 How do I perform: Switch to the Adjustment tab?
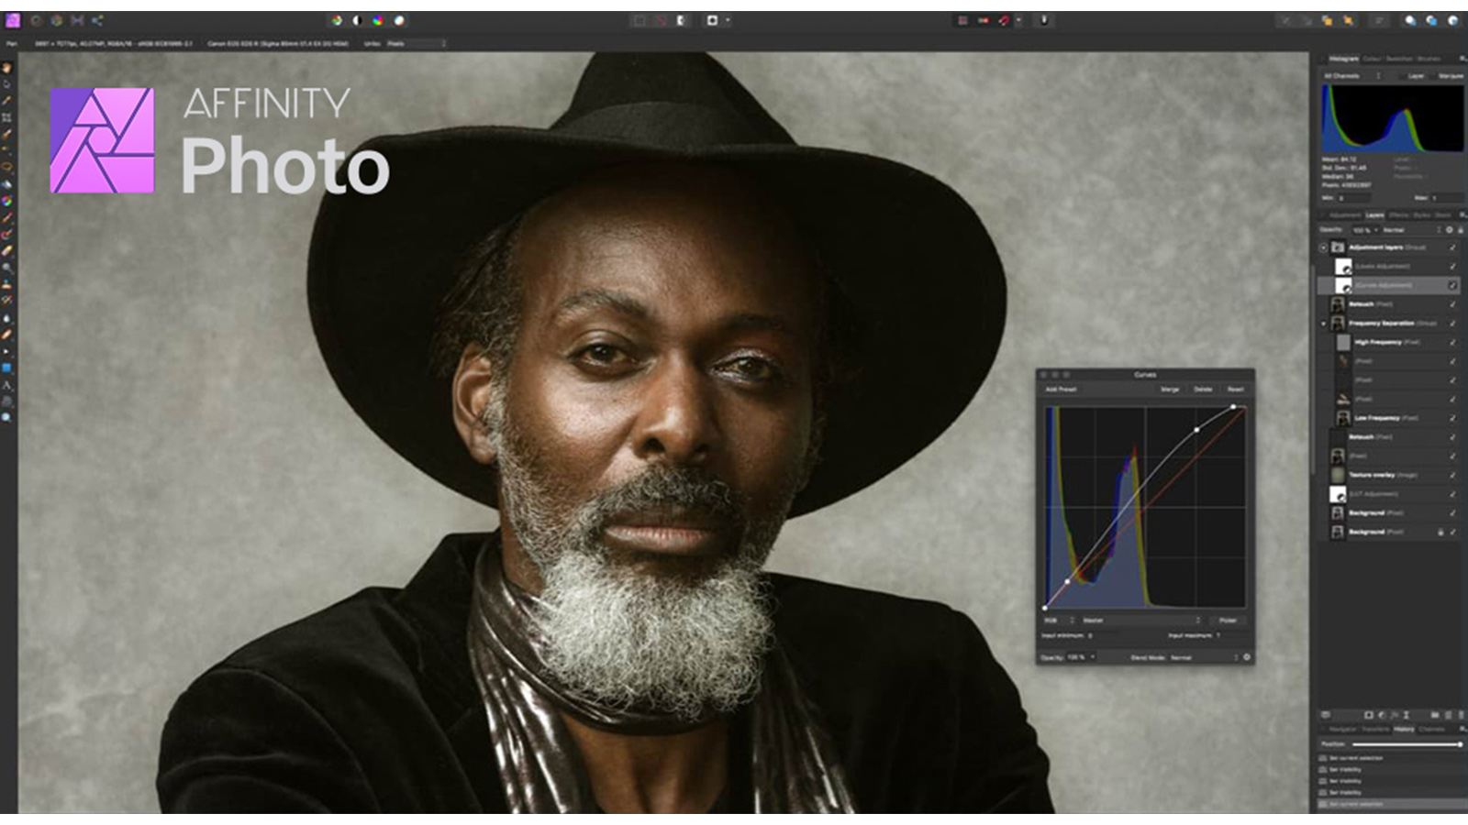coord(1345,215)
